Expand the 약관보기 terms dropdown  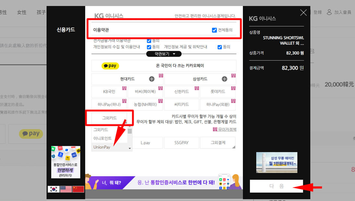pos(164,54)
